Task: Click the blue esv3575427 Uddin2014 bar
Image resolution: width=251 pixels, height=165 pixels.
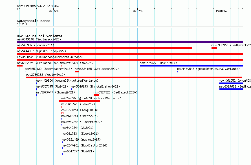Action: [x=191, y=66]
